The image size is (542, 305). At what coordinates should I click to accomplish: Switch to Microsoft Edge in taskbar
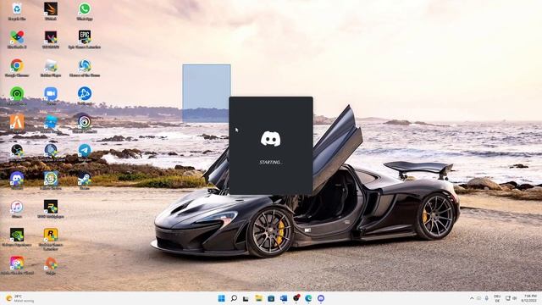[308, 298]
